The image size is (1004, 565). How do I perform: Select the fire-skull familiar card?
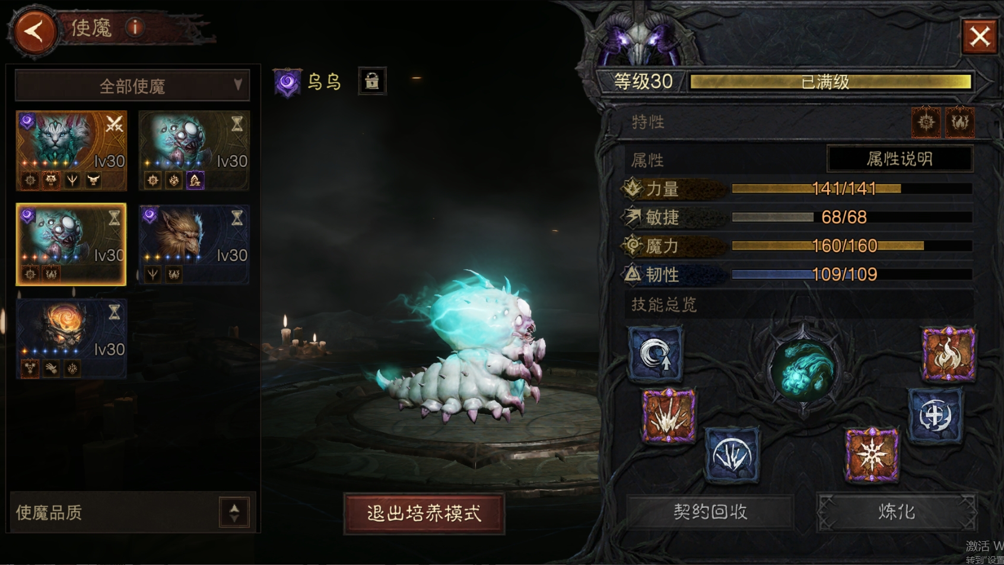pos(71,339)
